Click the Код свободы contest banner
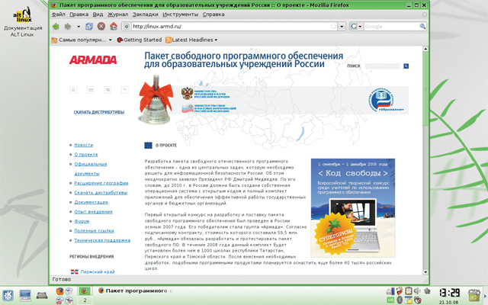Screen dimensions: 488x305 [353, 208]
